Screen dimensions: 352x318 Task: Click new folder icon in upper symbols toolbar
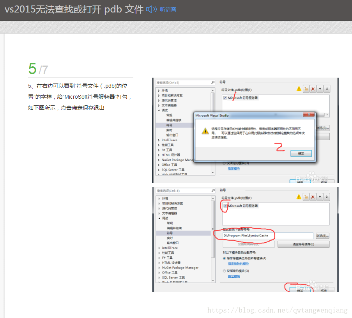pyautogui.click(x=306, y=89)
